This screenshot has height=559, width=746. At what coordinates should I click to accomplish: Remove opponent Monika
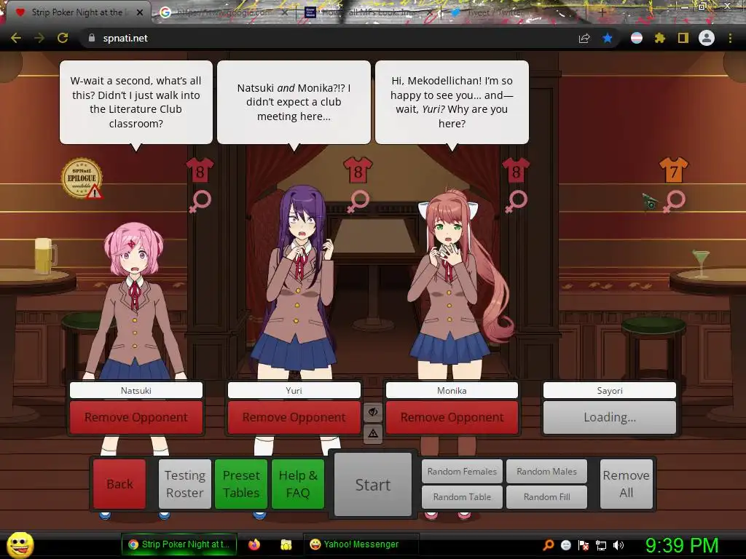click(x=452, y=417)
